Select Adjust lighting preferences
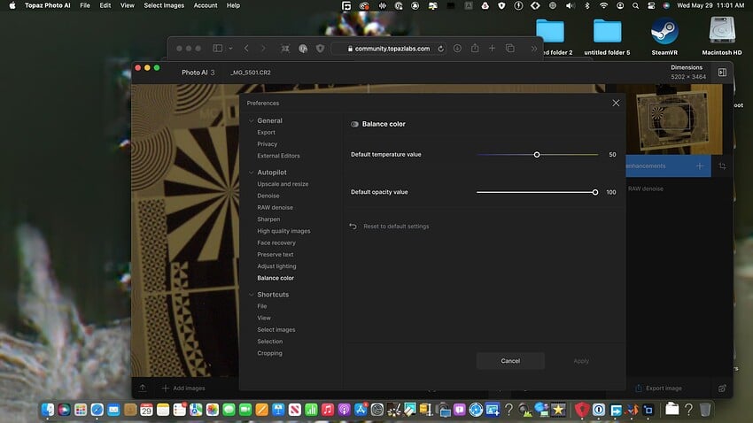 (x=276, y=266)
